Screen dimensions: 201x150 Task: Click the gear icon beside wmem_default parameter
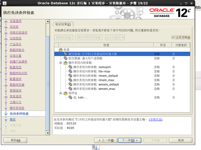(70, 84)
